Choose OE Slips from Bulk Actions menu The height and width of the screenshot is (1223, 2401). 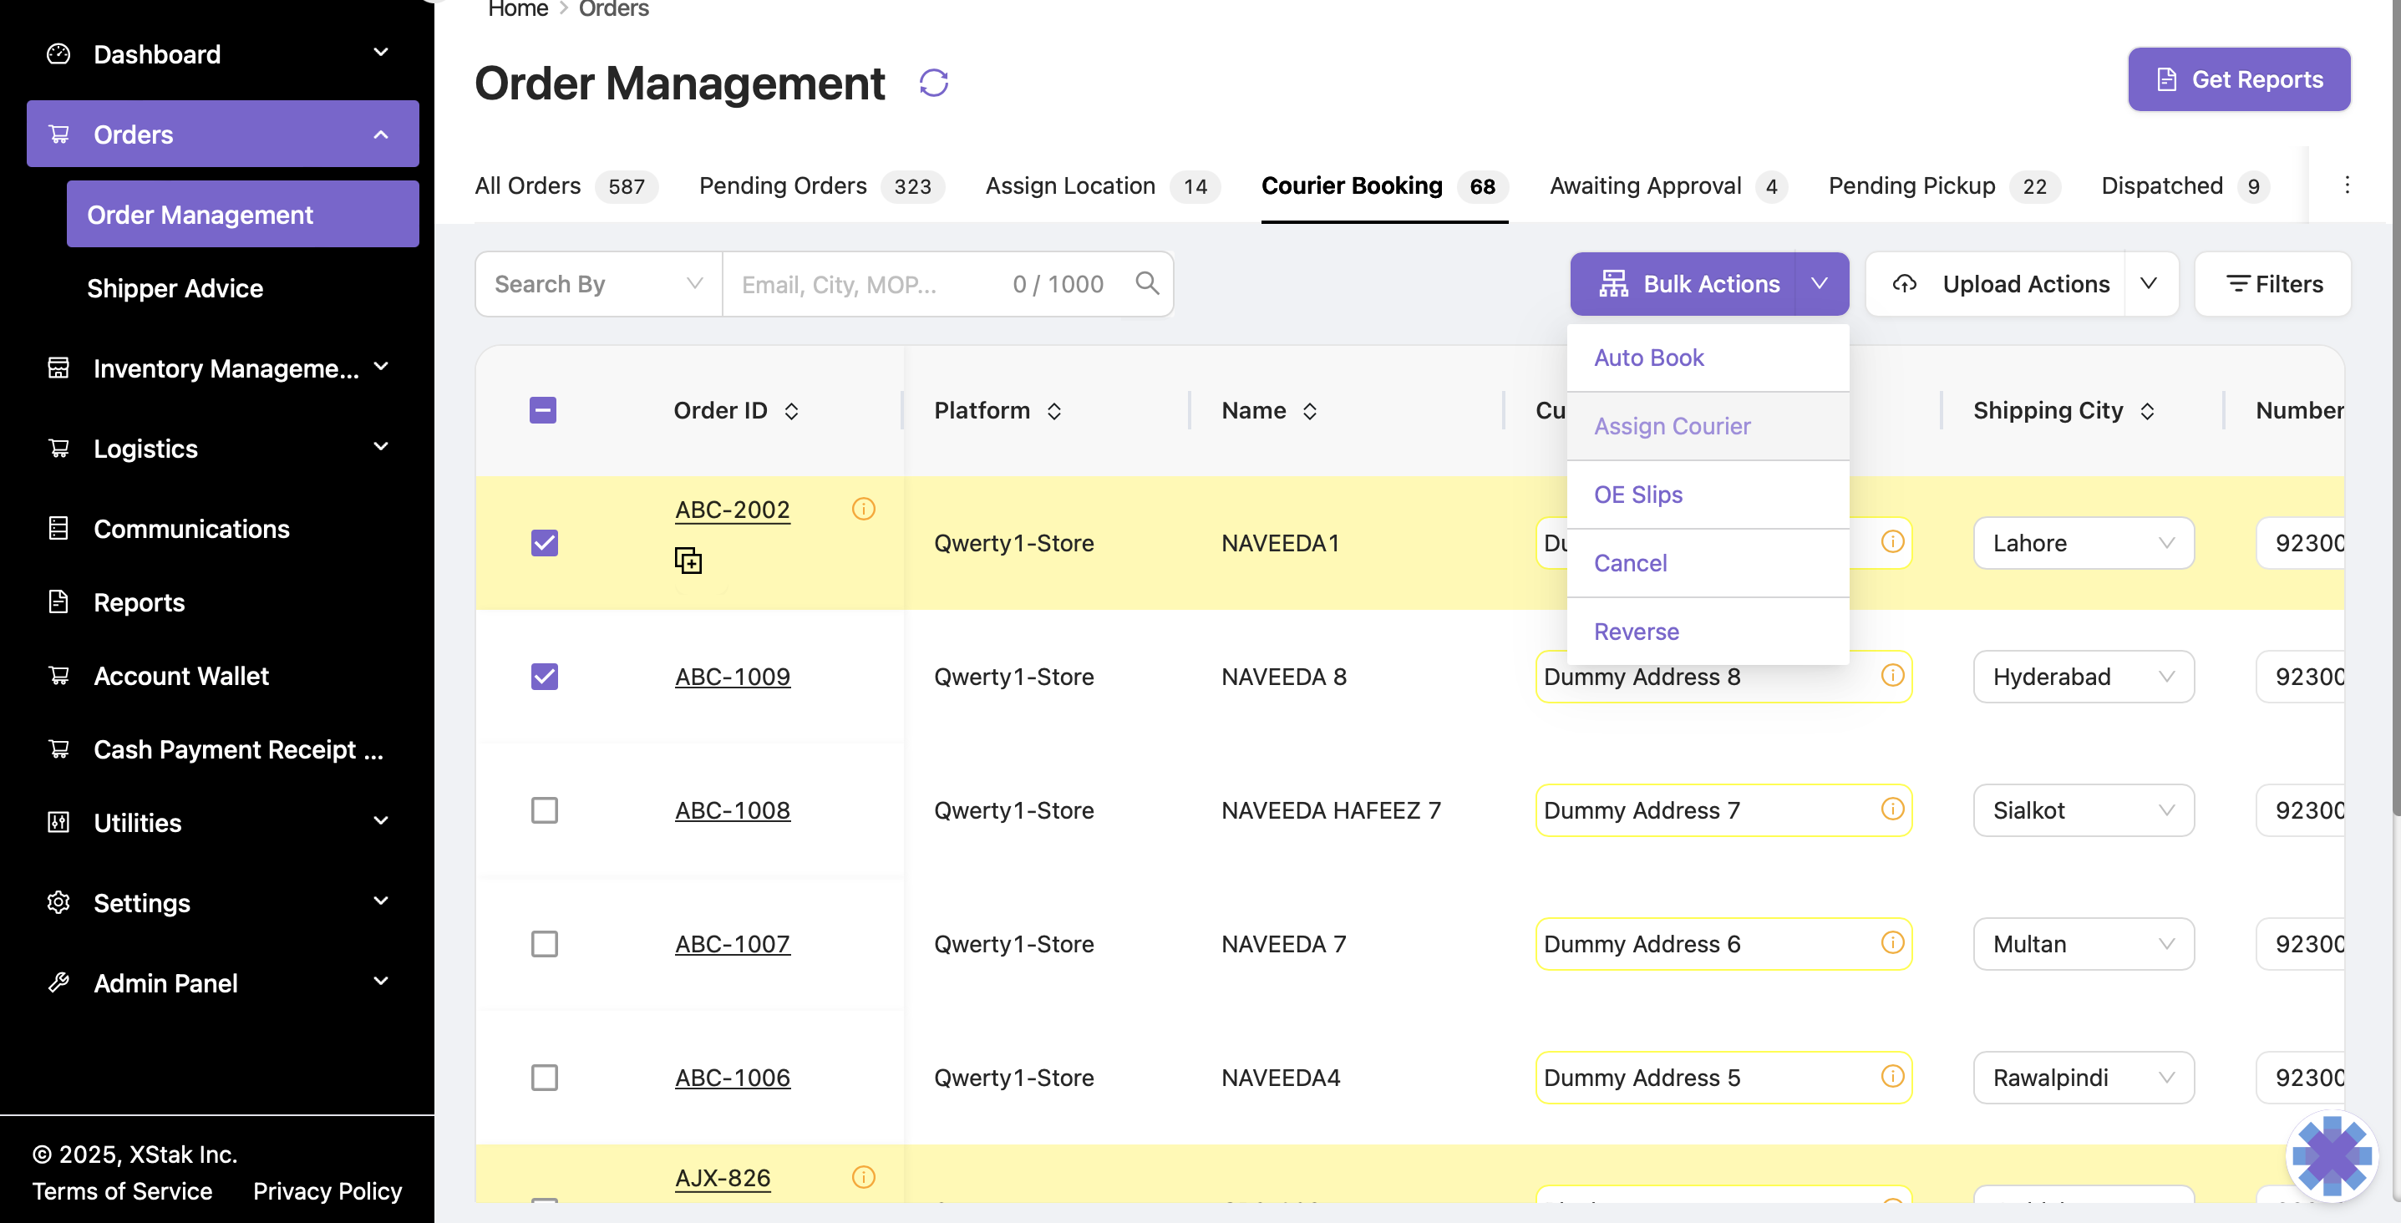pos(1708,494)
